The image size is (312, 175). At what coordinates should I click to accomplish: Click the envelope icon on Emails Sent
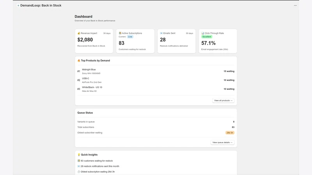pyautogui.click(x=161, y=33)
